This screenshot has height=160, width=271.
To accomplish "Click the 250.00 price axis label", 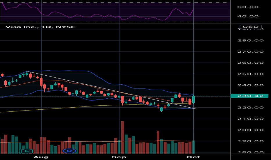I will 250,74.
